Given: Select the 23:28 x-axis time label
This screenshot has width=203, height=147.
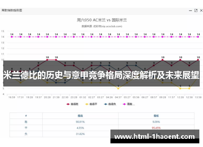Looking at the screenshot, I should coord(74,97).
